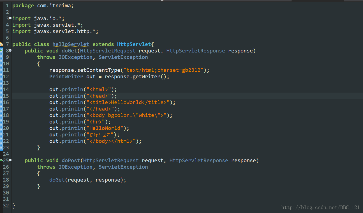Click the import javax.servlet.http.* statement
363x213 pixels.
[x=56, y=31]
